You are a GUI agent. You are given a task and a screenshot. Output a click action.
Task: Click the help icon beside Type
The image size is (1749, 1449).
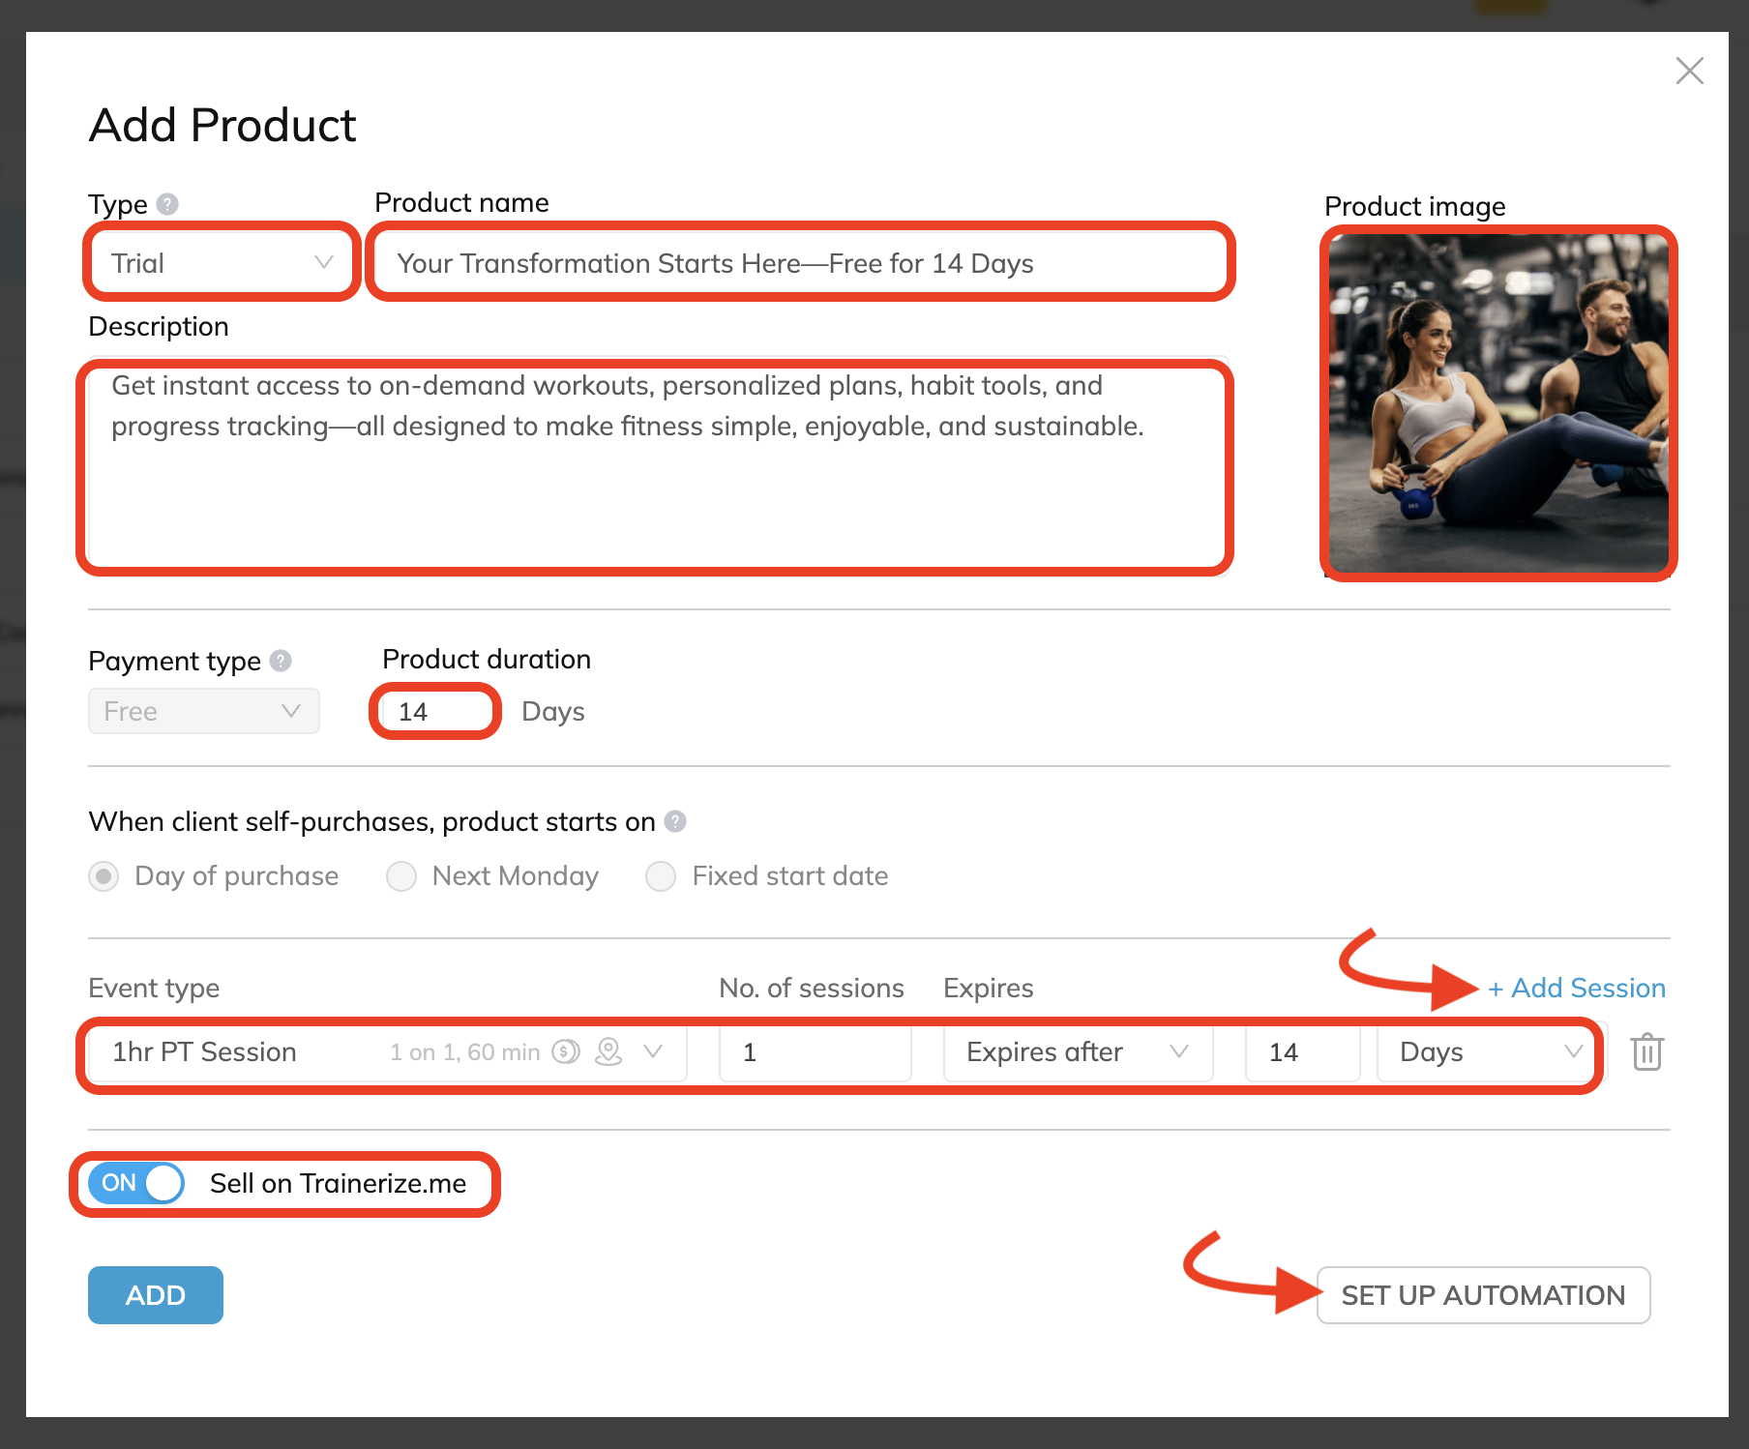167,204
